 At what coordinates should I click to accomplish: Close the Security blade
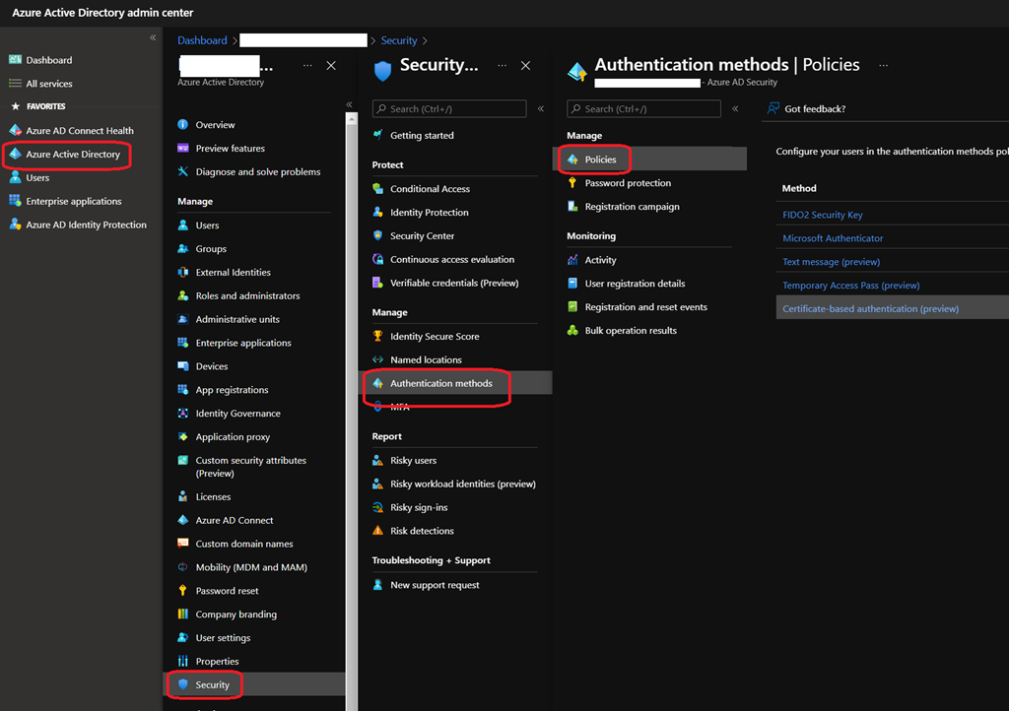(525, 66)
